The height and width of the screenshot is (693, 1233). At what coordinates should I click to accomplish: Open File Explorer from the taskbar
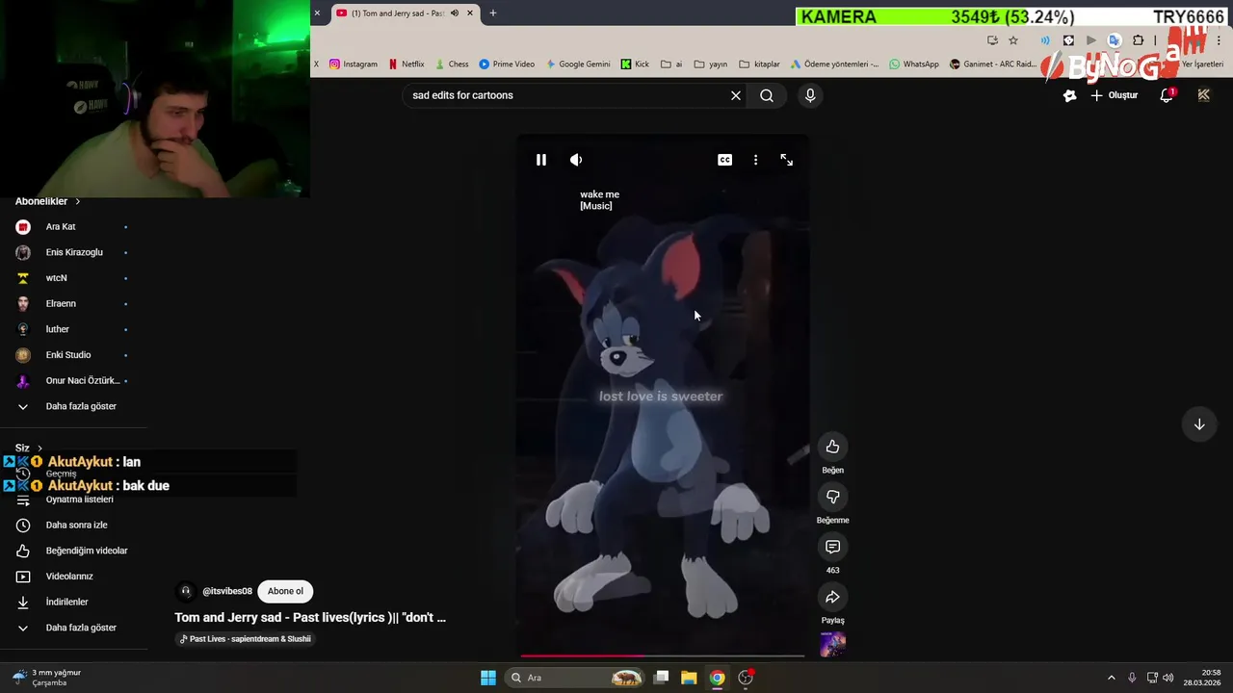(x=689, y=678)
